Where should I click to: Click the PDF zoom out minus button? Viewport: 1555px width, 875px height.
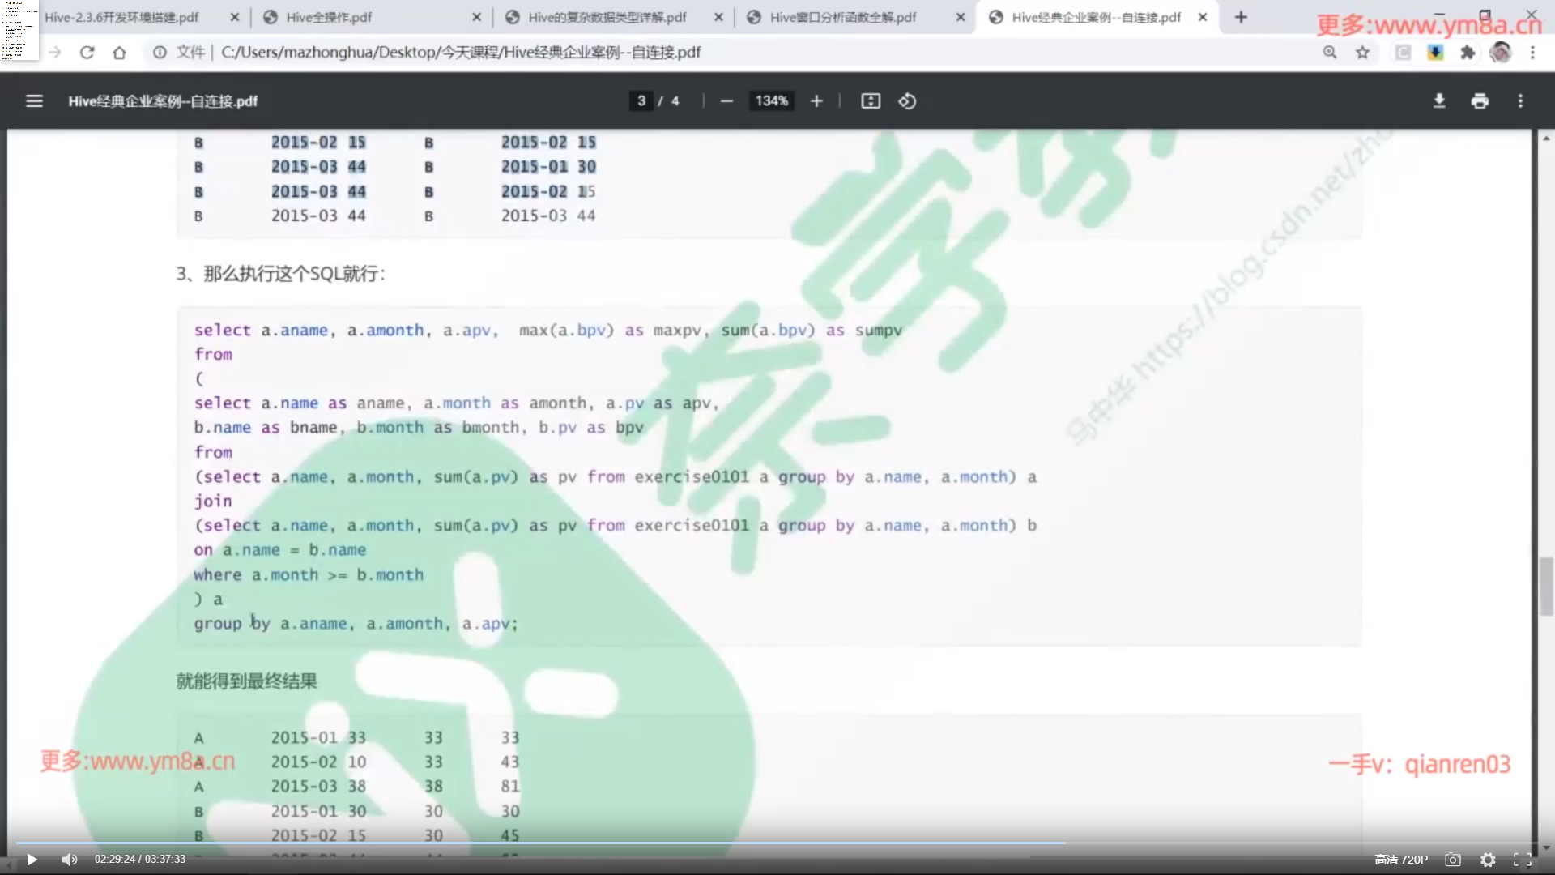(726, 101)
